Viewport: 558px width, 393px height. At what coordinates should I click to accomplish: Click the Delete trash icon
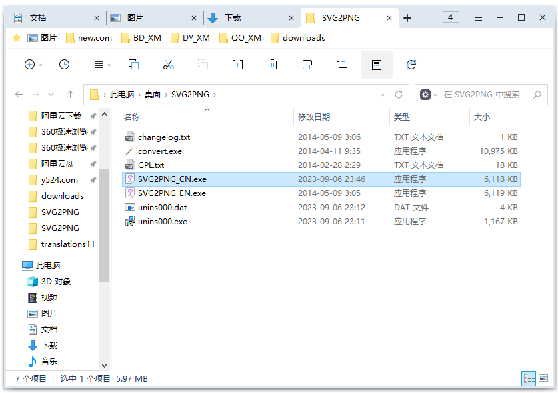[272, 65]
